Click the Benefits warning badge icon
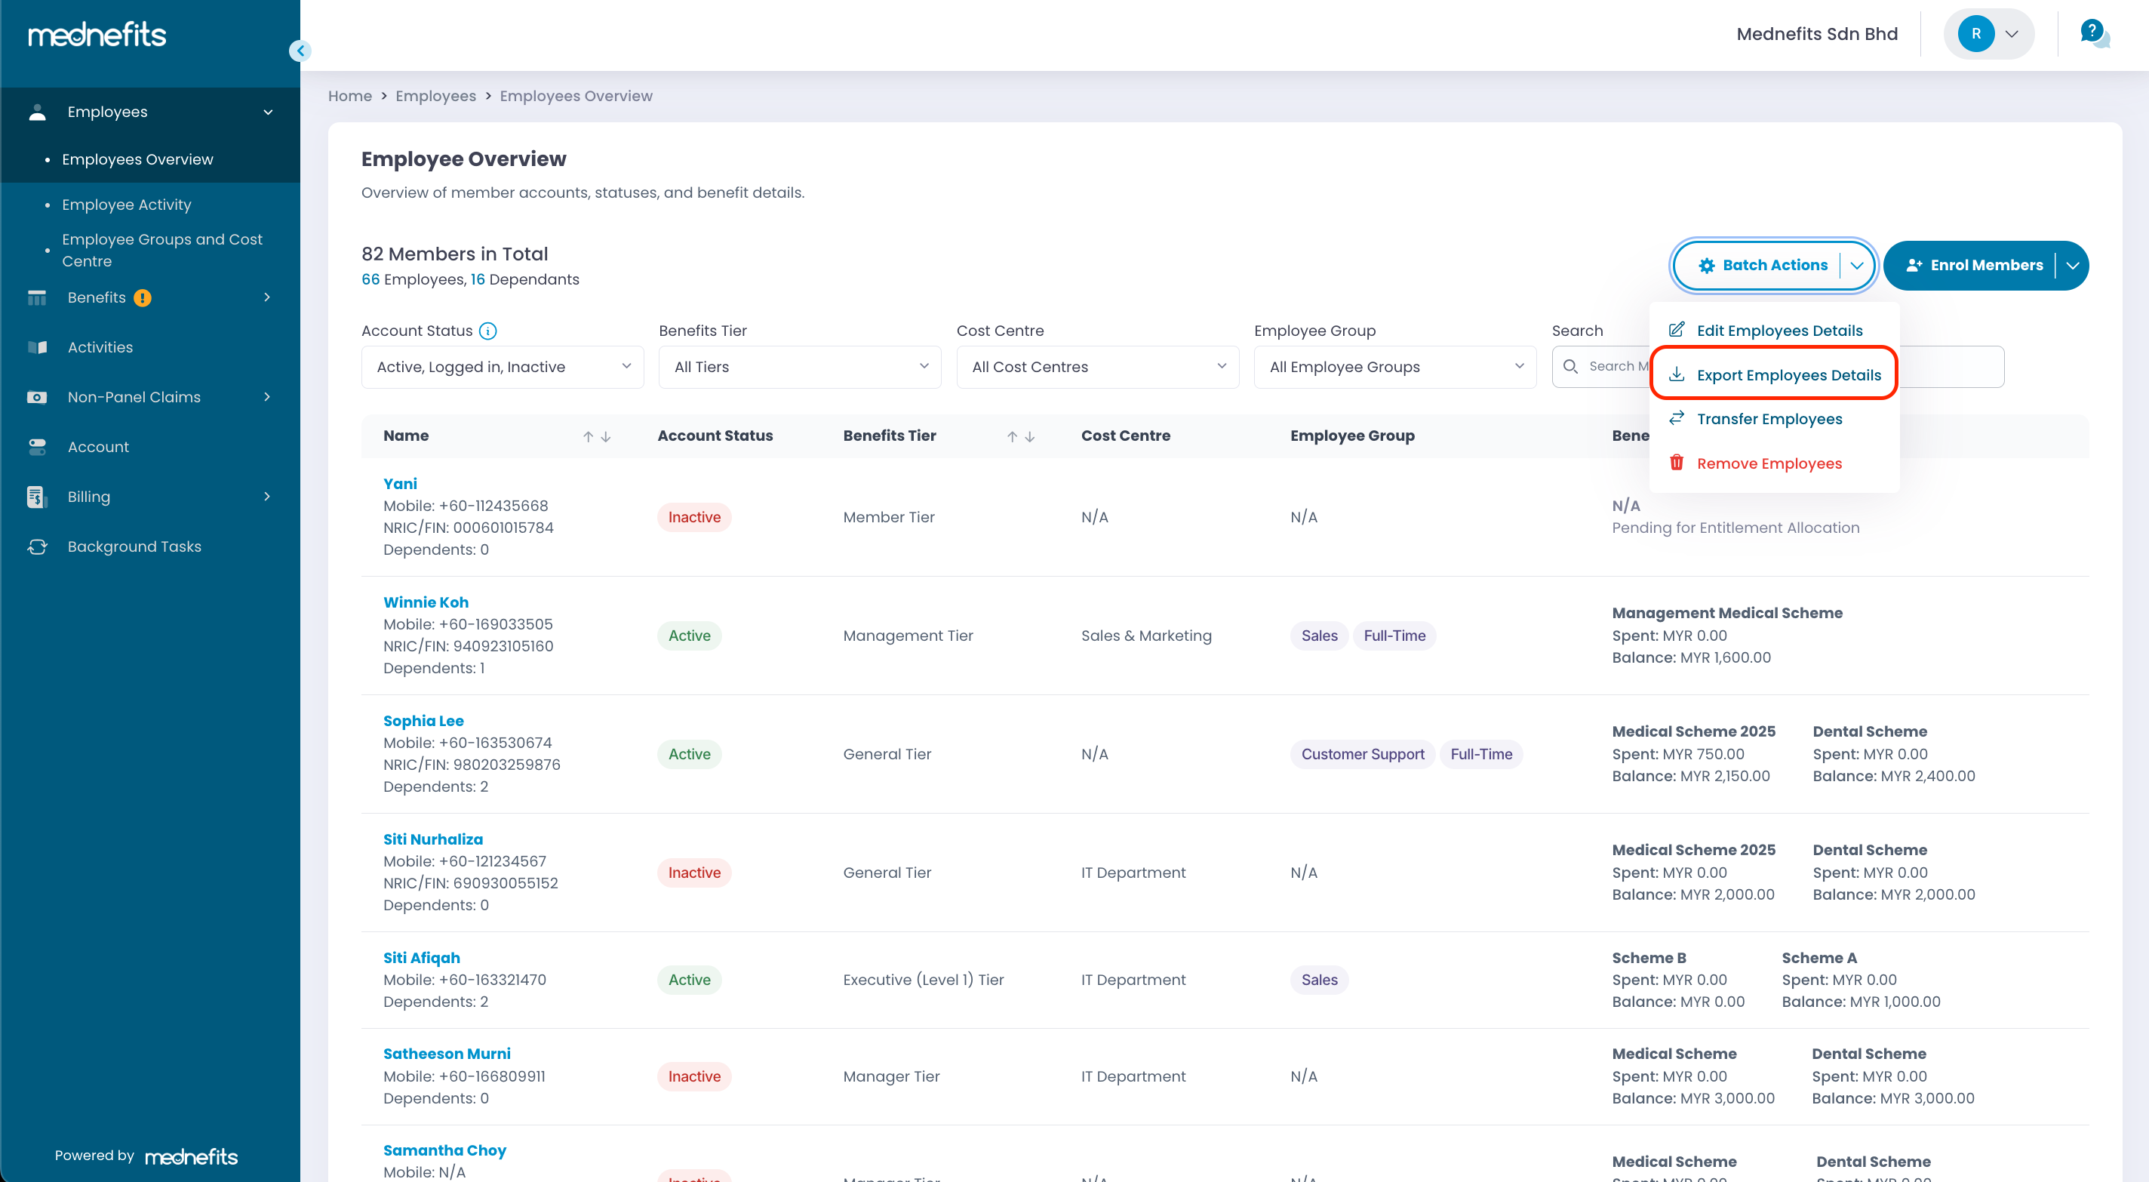Viewport: 2149px width, 1182px height. point(143,298)
